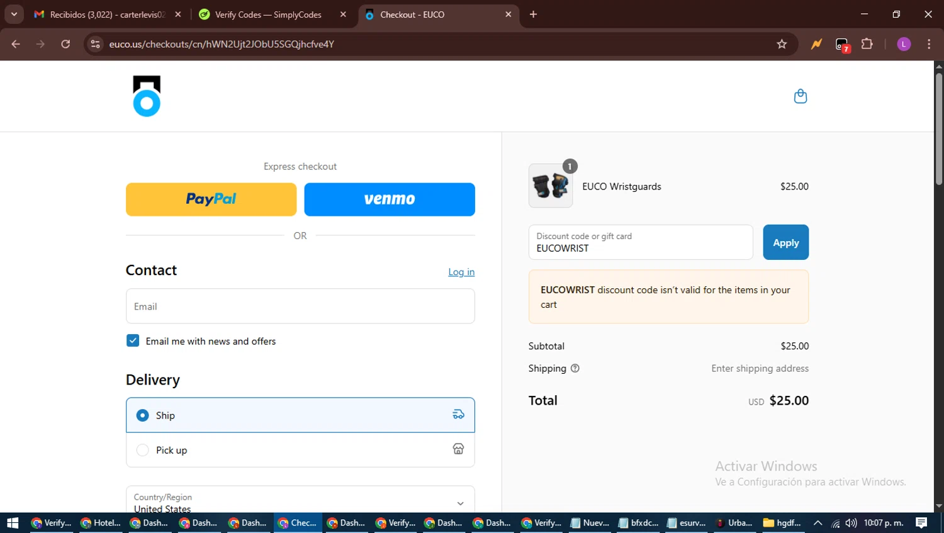Switch to the Verify Codes — SimplyCodes tab
The height and width of the screenshot is (533, 944).
(x=273, y=14)
